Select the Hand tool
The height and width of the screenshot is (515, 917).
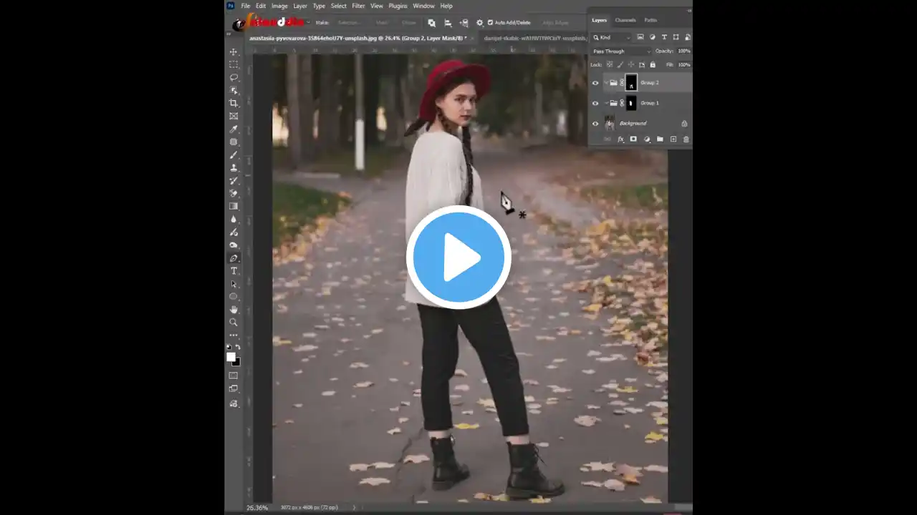tap(234, 310)
